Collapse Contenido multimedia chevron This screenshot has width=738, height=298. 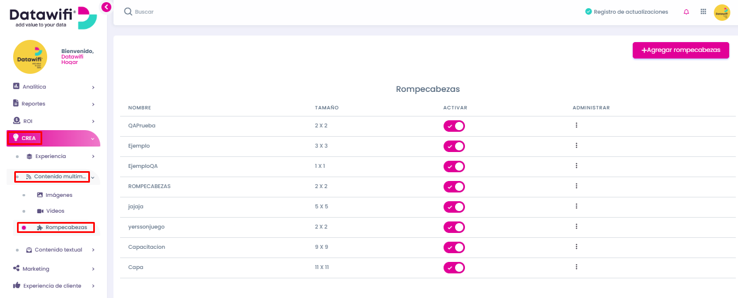93,177
